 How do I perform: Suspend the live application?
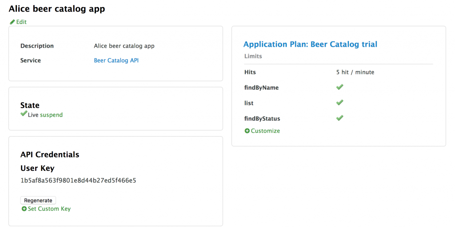(x=52, y=115)
